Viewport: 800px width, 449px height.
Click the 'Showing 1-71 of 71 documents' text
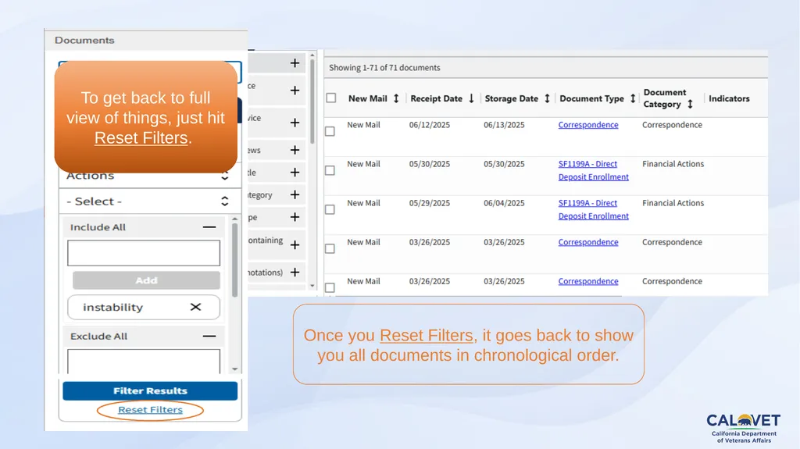(x=384, y=68)
